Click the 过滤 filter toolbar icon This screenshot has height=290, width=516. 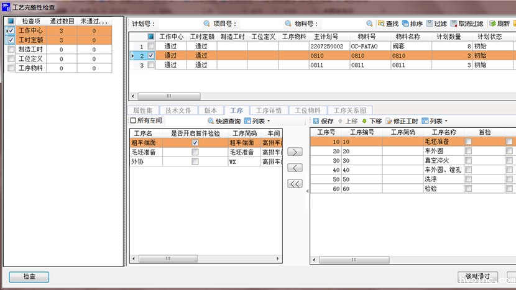pyautogui.click(x=430, y=24)
